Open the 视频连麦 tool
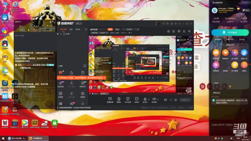This screenshot has height=141, width=251. click(x=61, y=84)
